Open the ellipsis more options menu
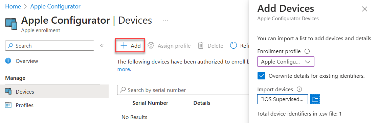377x123 pixels. pyautogui.click(x=165, y=21)
